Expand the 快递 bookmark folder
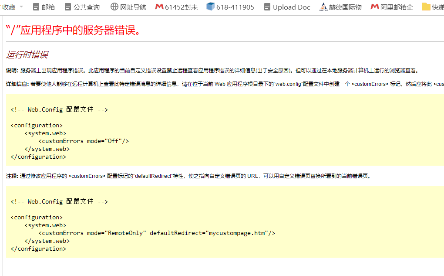Screen dimensions: 444x276 tap(433, 7)
